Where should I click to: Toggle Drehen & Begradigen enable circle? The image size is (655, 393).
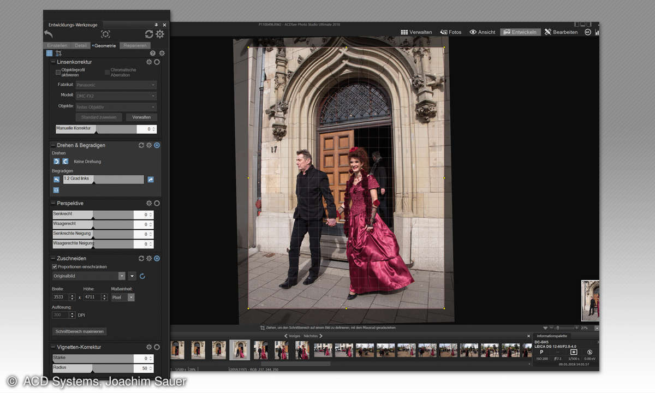[x=157, y=145]
